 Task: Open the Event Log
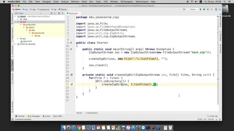212,116
